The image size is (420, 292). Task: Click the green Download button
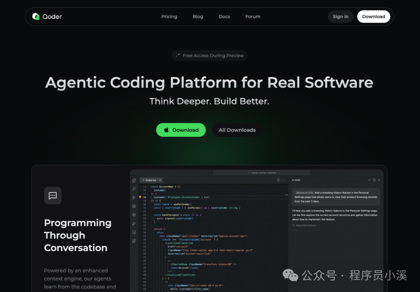point(180,130)
